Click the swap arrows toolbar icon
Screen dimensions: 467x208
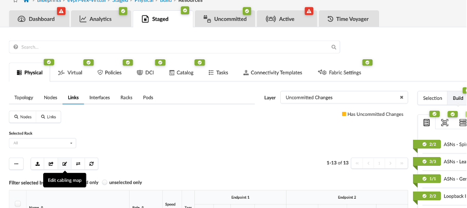(x=78, y=164)
